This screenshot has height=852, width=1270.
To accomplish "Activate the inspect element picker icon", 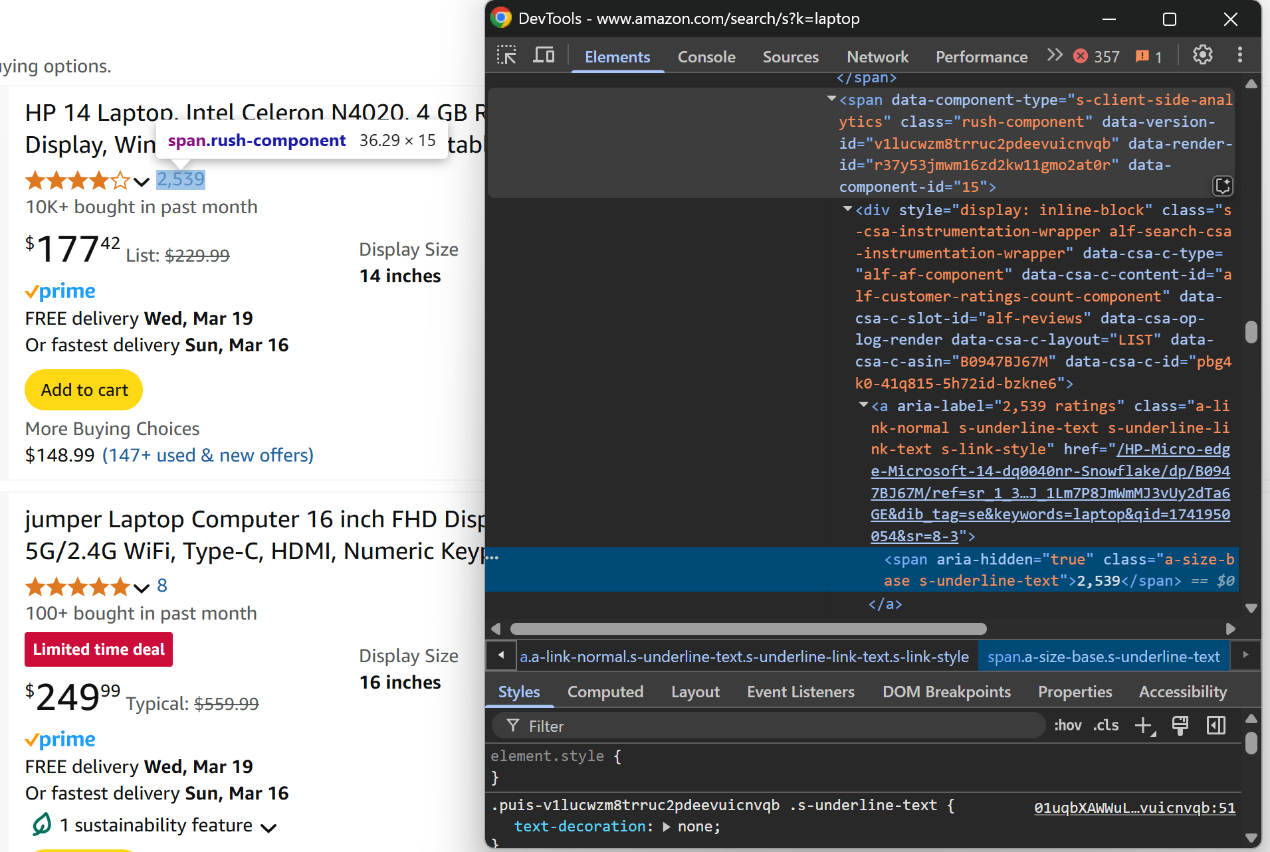I will [506, 55].
